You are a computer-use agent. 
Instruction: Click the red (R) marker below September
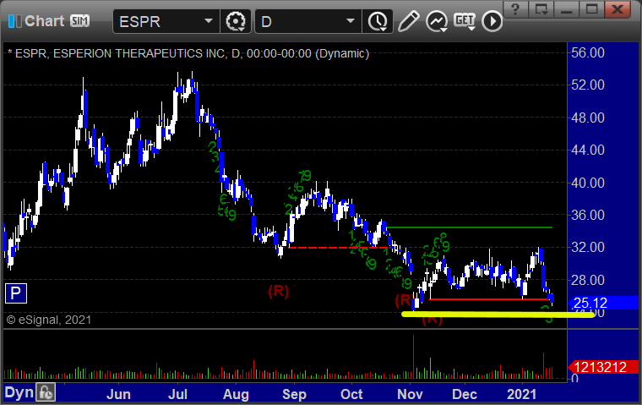pyautogui.click(x=279, y=291)
